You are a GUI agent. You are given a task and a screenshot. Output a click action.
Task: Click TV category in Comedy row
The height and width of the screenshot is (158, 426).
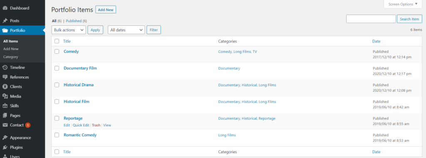click(x=255, y=52)
